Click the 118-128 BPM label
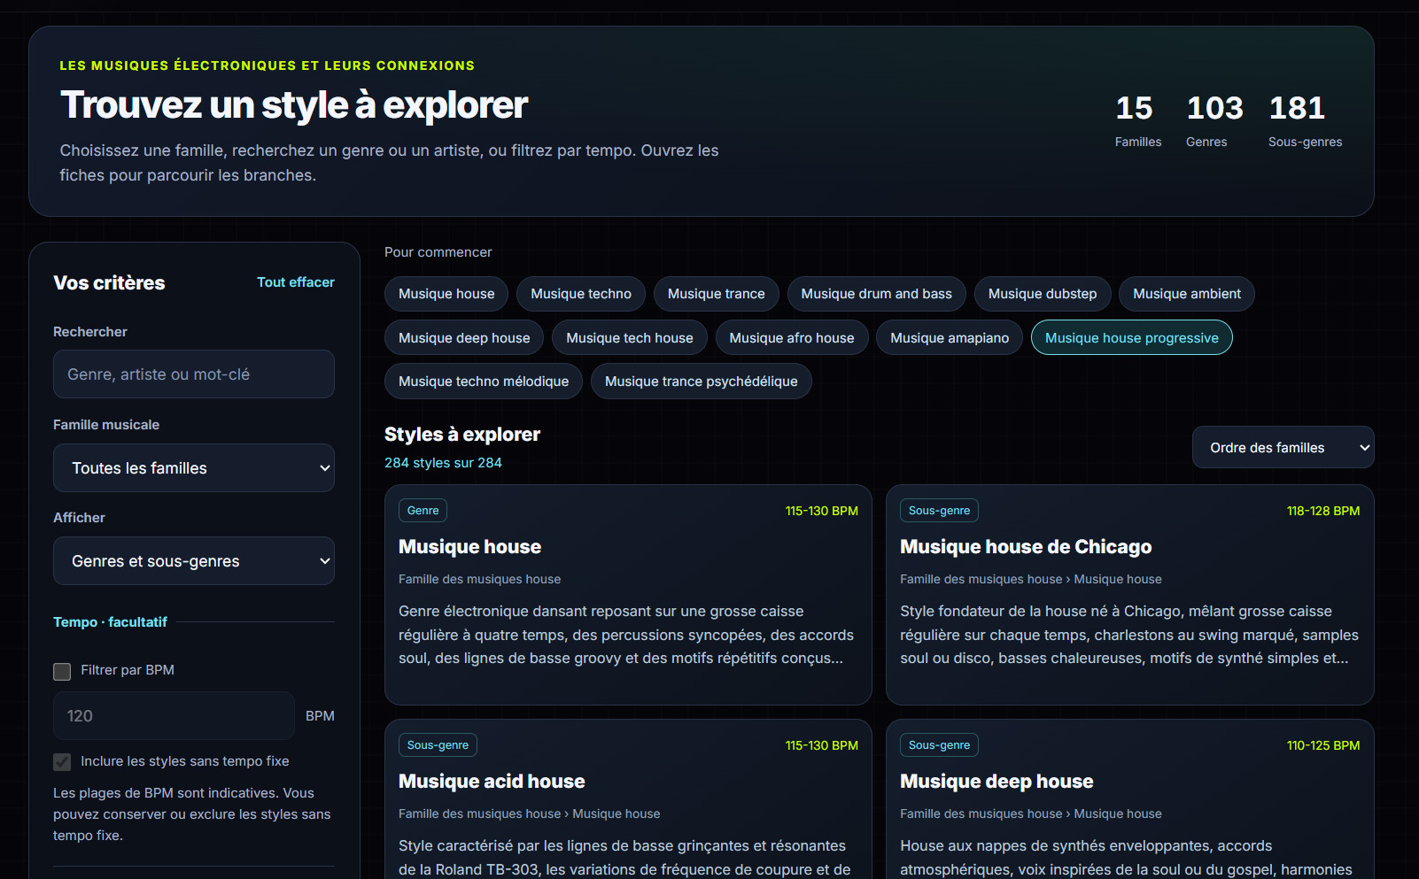Screen dimensions: 1419x879 1323,511
